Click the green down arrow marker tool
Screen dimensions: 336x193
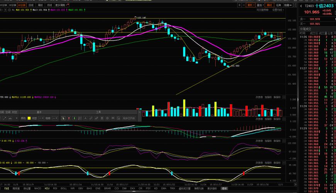[x=74, y=118]
